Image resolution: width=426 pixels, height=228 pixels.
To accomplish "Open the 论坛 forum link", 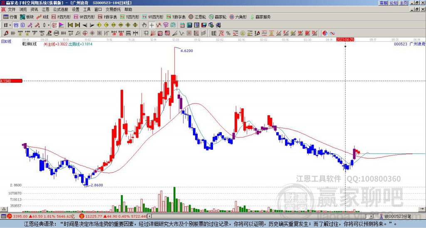I will coord(394,3).
